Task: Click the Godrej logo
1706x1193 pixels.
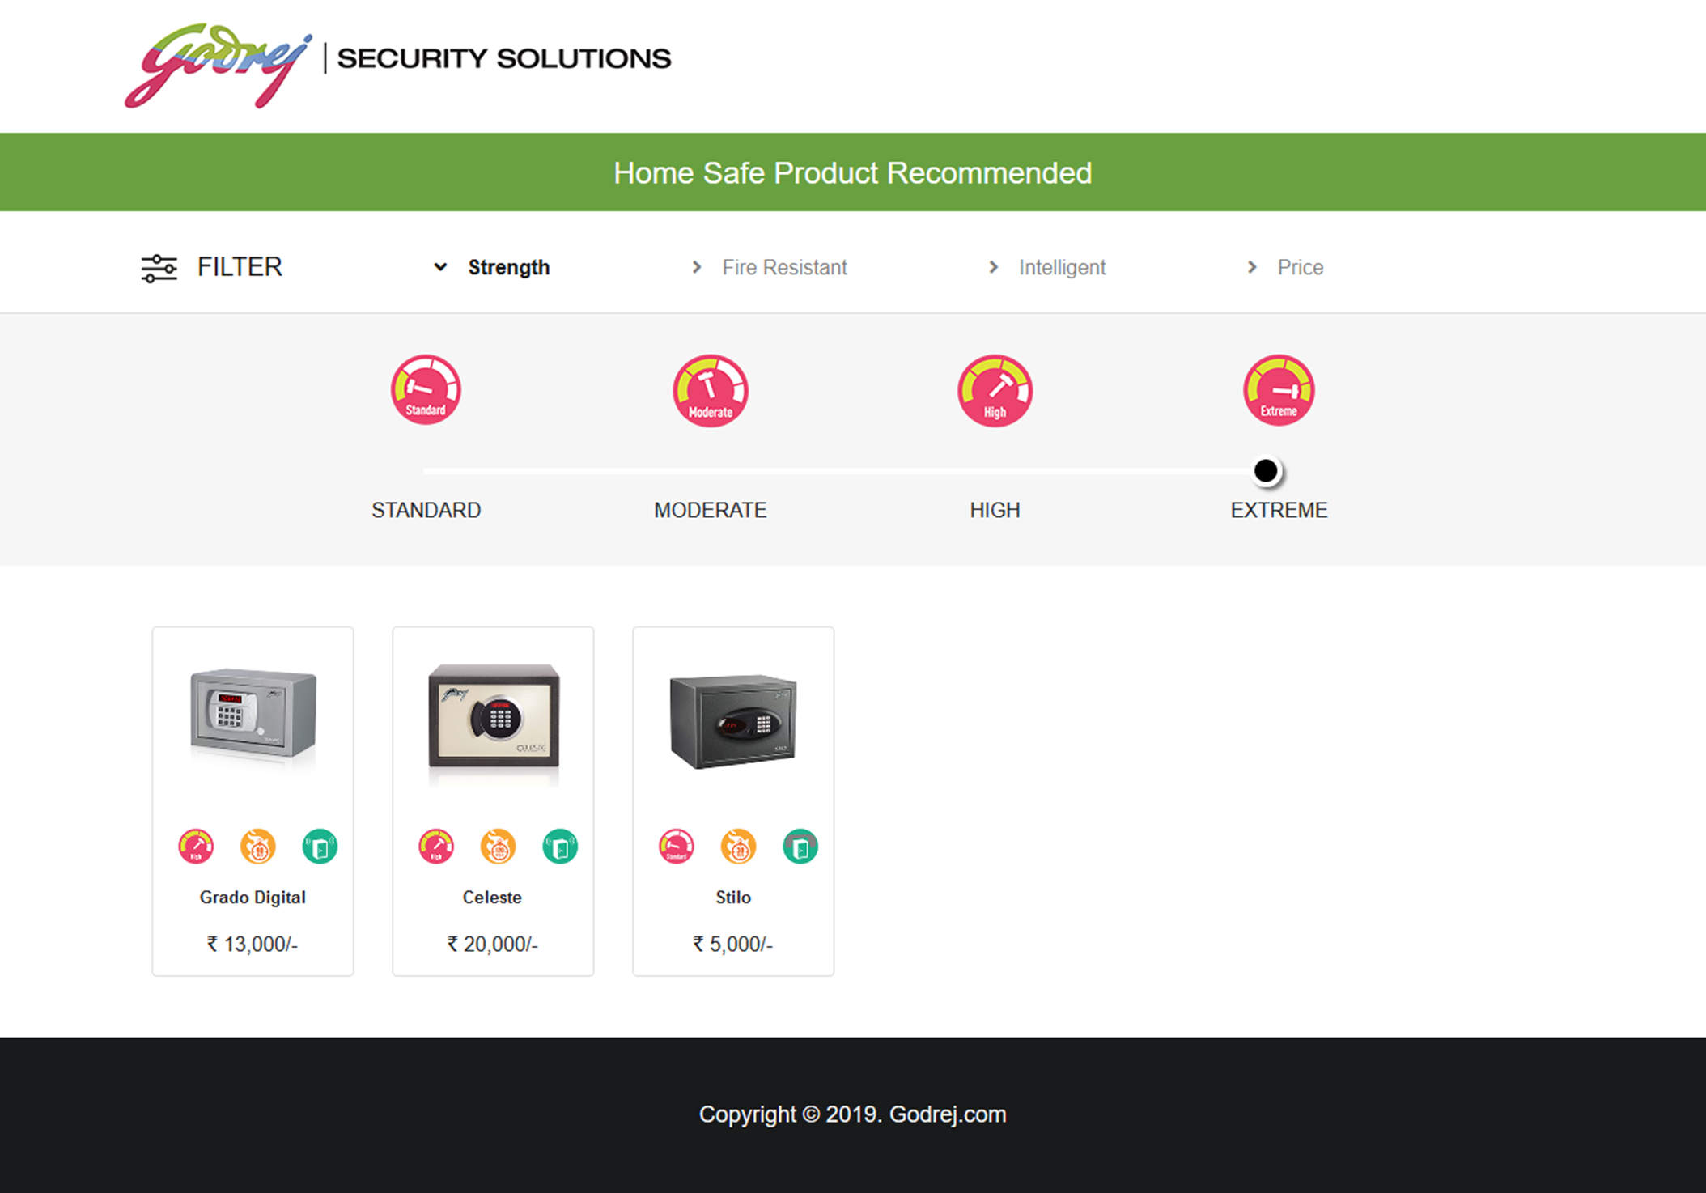Action: click(218, 66)
